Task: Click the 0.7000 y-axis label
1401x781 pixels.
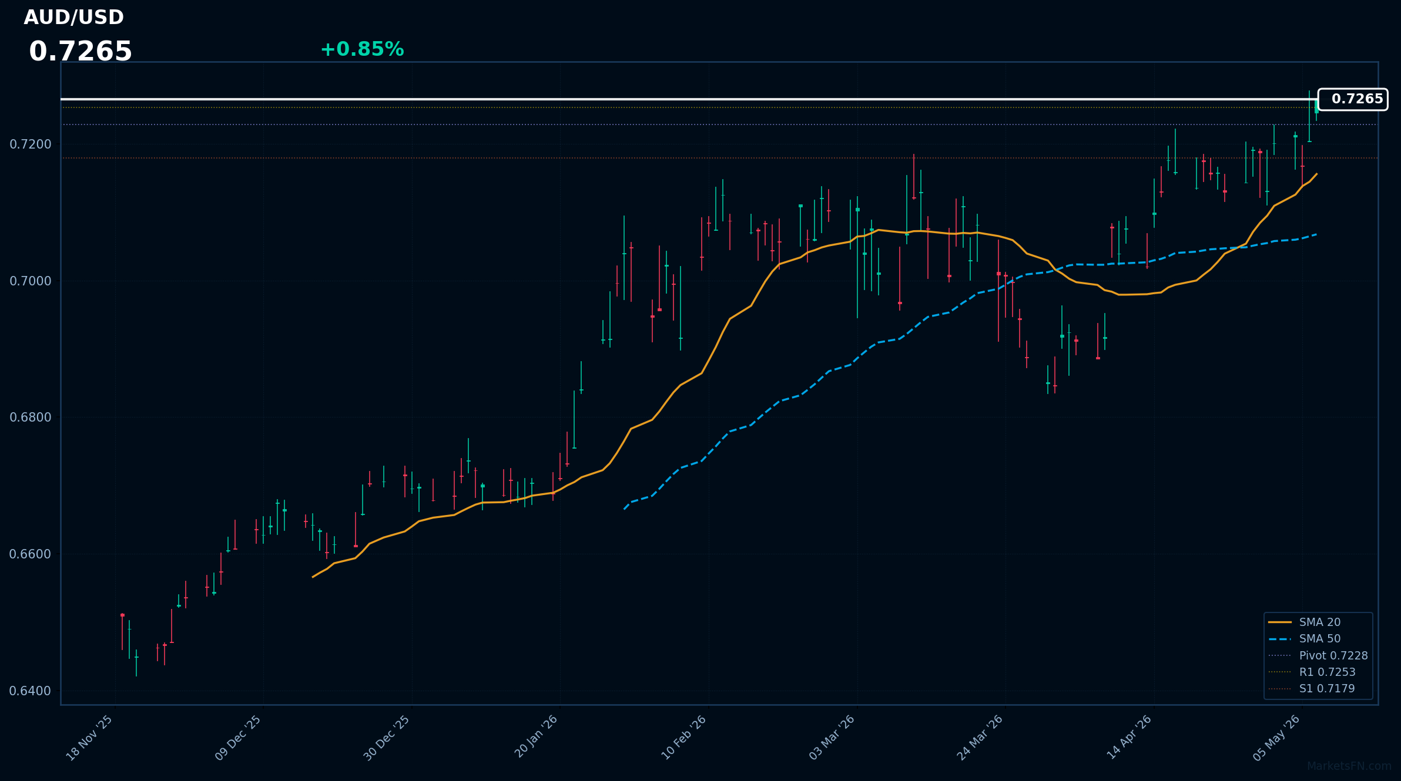Action: (31, 281)
